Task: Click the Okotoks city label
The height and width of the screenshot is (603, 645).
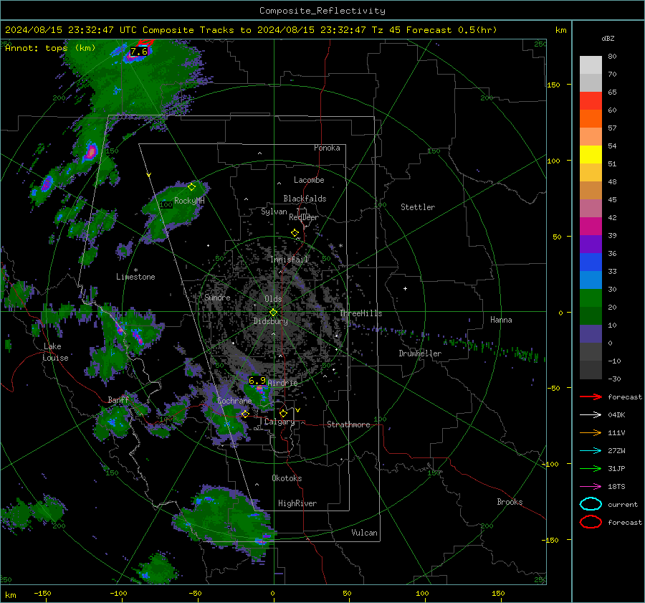Action: coord(287,478)
